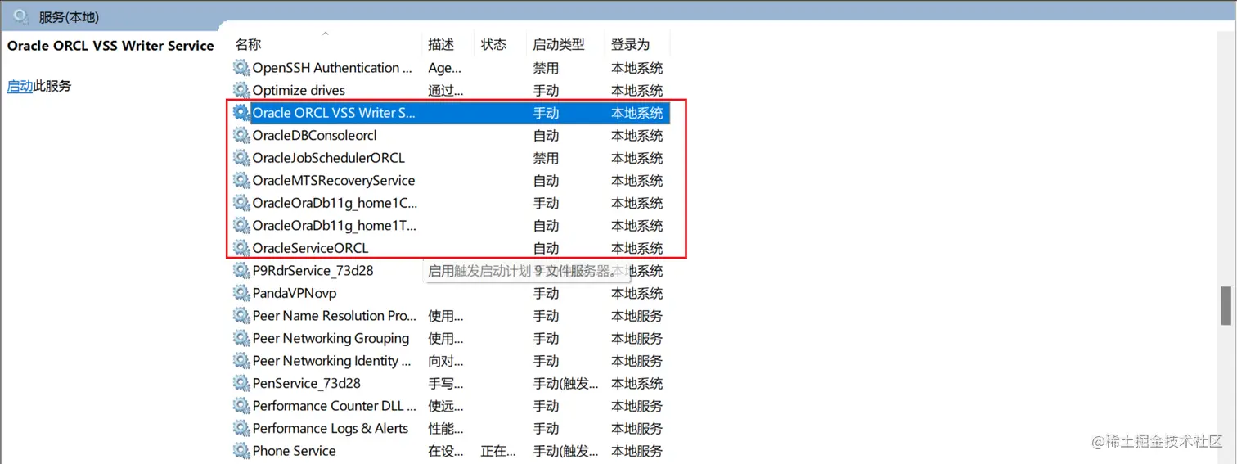Click the gear icon beside OracleOraDb11g_home1T…
Viewport: 1237px width, 464px height.
[x=241, y=225]
